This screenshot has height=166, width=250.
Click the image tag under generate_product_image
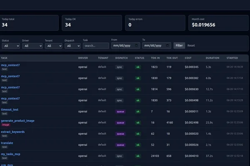5,124
